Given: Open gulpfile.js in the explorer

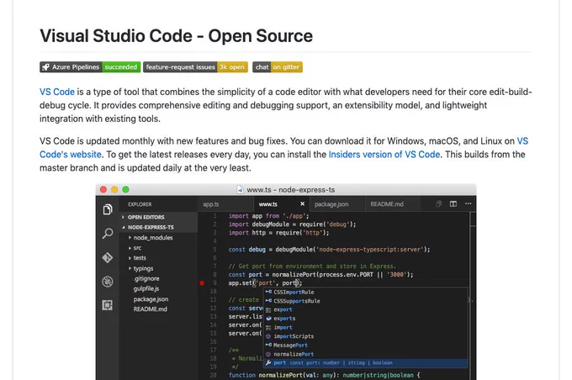Looking at the screenshot, I should 146,289.
